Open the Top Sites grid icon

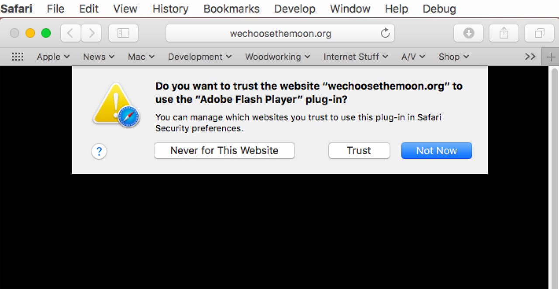pos(17,57)
